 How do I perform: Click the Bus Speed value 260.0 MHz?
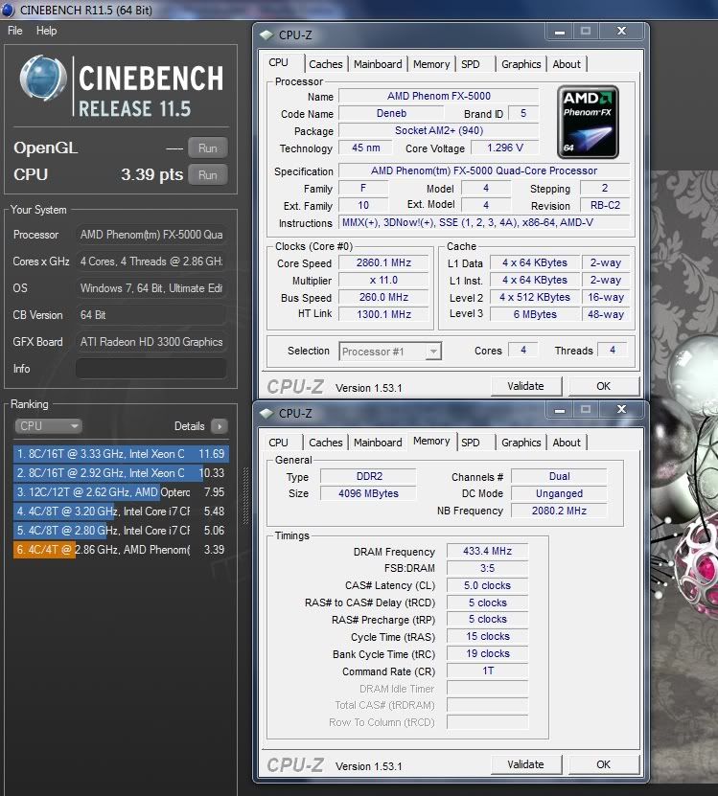point(383,298)
